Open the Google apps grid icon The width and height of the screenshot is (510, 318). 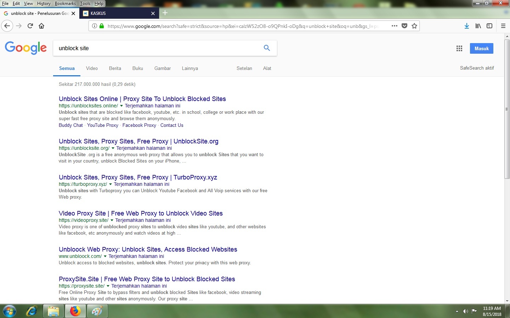click(x=459, y=48)
